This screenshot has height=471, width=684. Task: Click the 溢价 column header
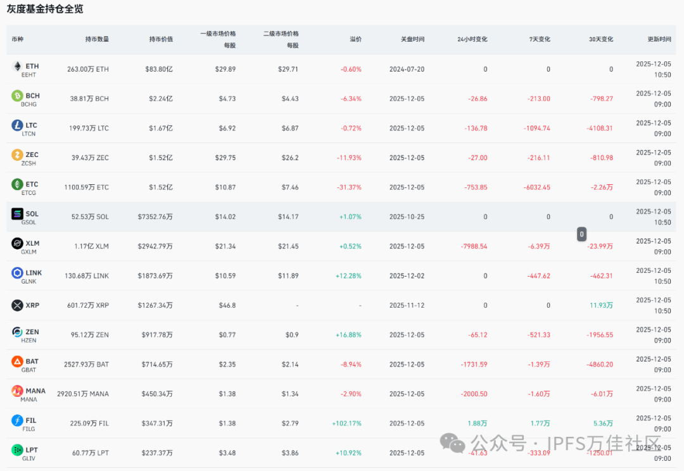[355, 39]
